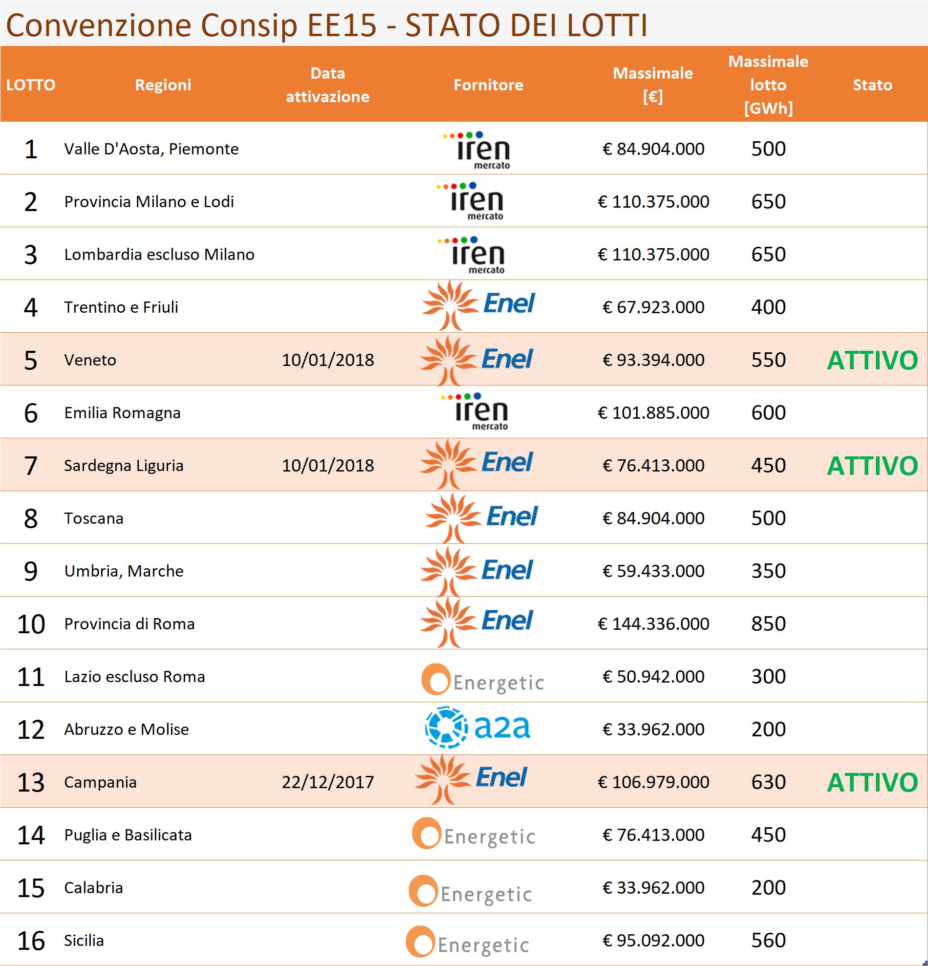
Task: Click the Energetic logo in the Sicilia row
Action: [x=468, y=943]
